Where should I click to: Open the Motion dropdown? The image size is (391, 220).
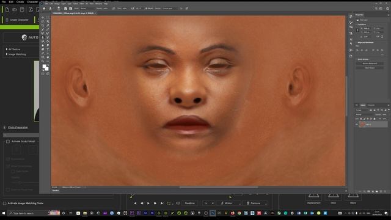point(229,204)
